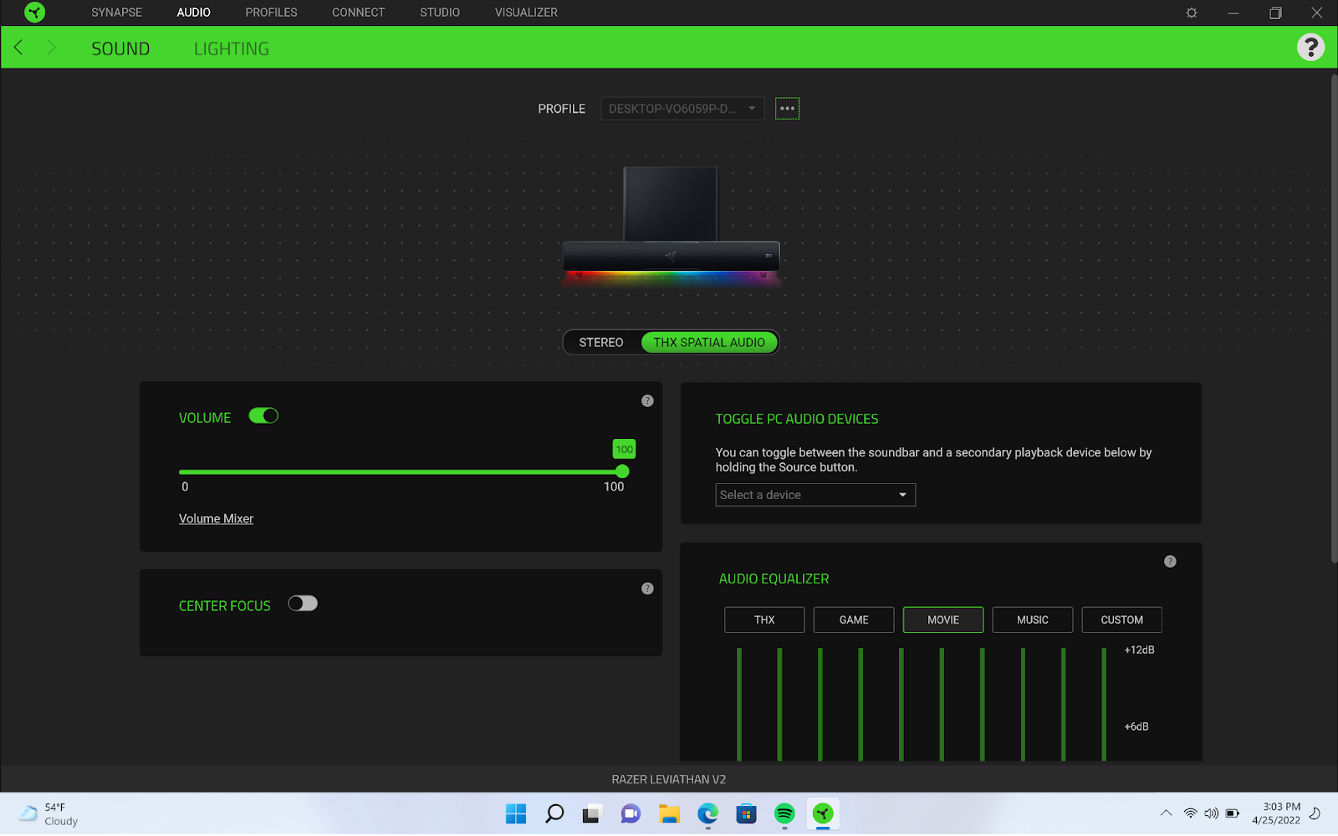Select the Game equalizer preset

(x=854, y=619)
